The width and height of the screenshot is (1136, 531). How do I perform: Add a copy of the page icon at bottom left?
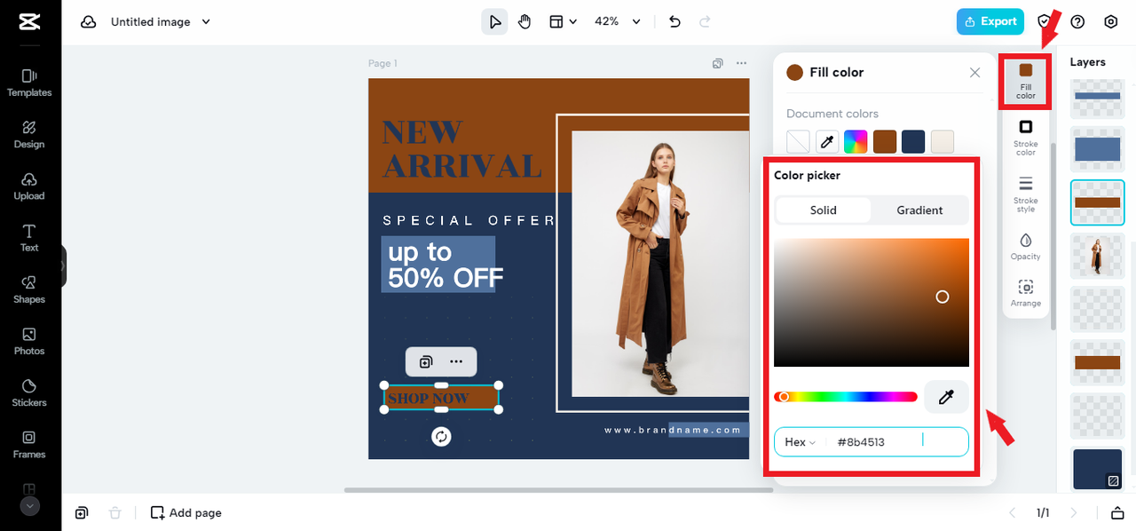(82, 512)
